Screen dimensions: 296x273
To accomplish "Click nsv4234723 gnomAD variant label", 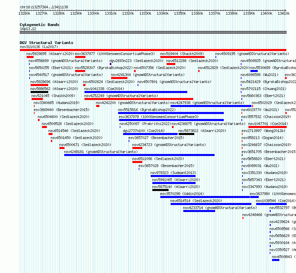I will pyautogui.click(x=169, y=145).
